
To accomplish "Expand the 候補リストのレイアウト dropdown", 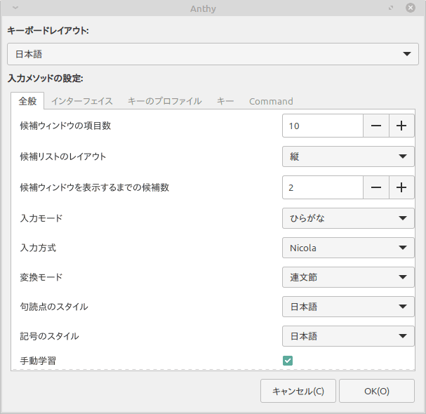I will click(348, 156).
